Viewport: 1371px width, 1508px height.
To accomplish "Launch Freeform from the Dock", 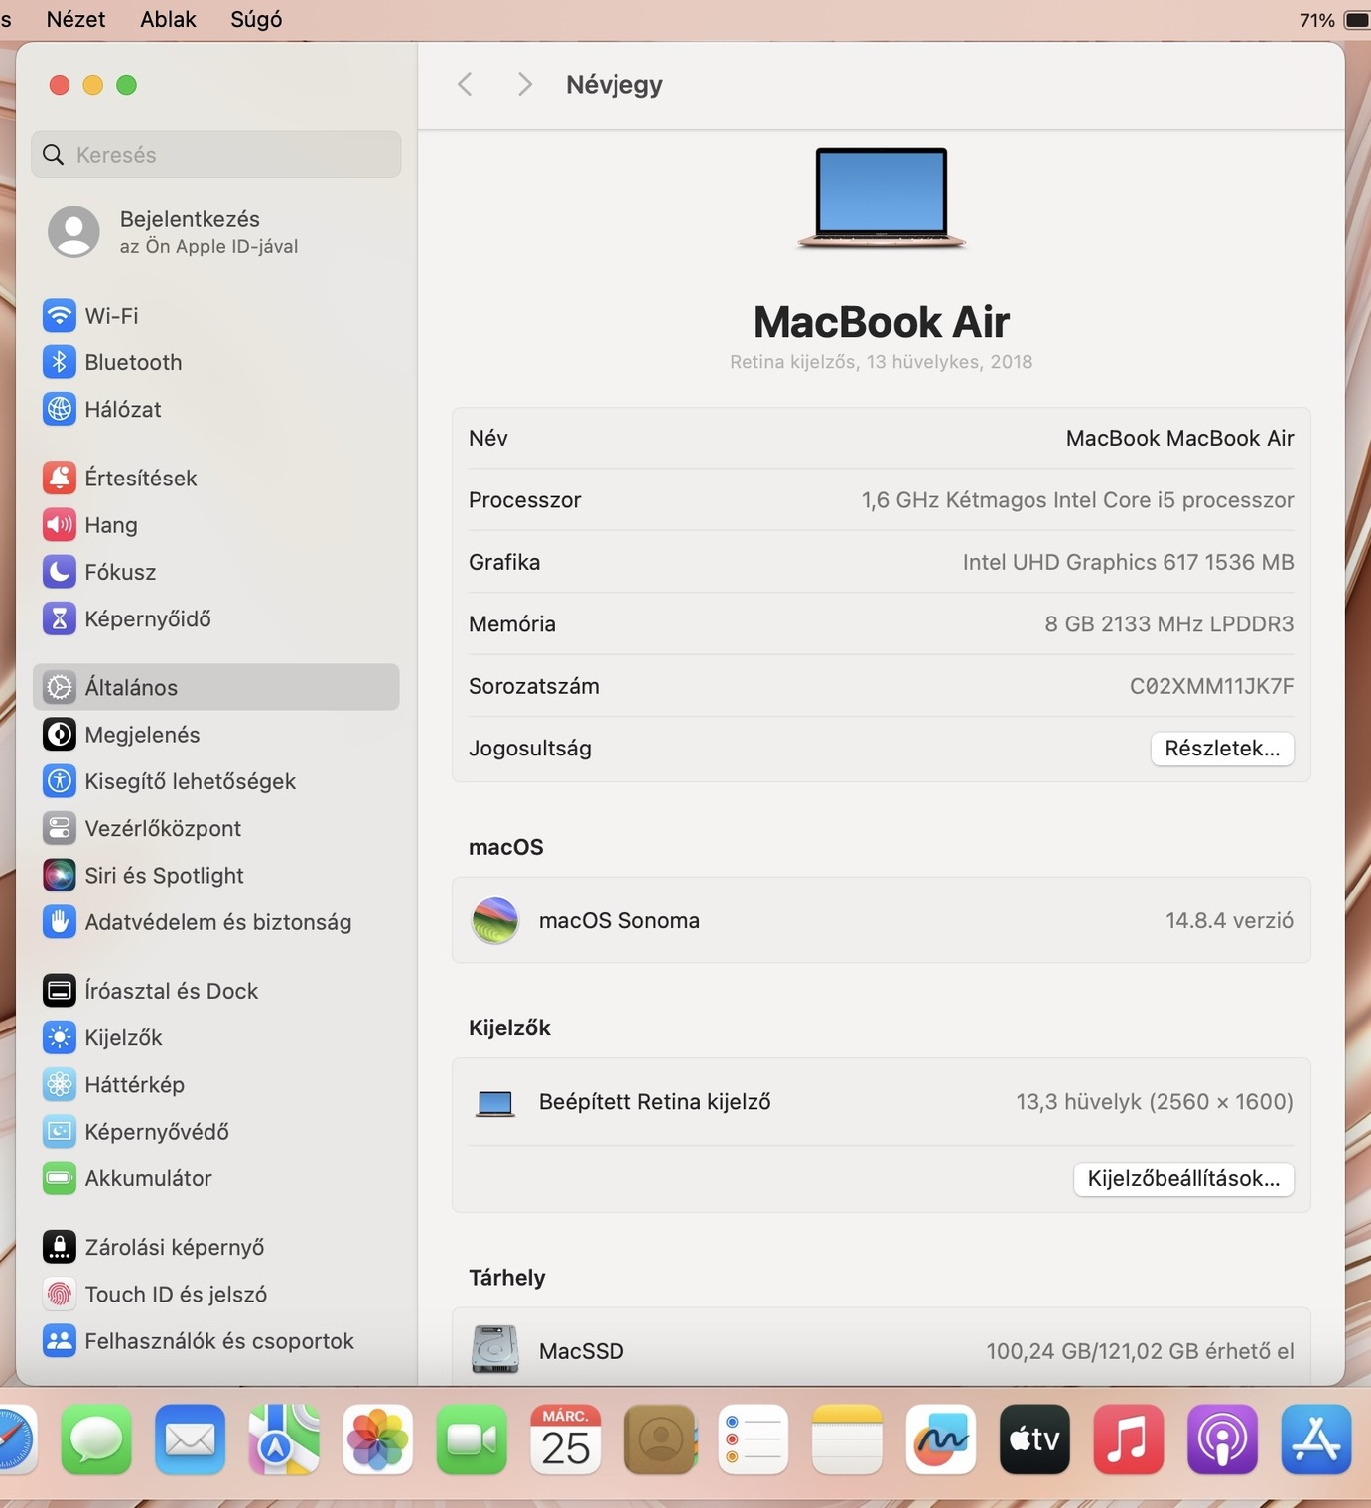I will pyautogui.click(x=941, y=1439).
